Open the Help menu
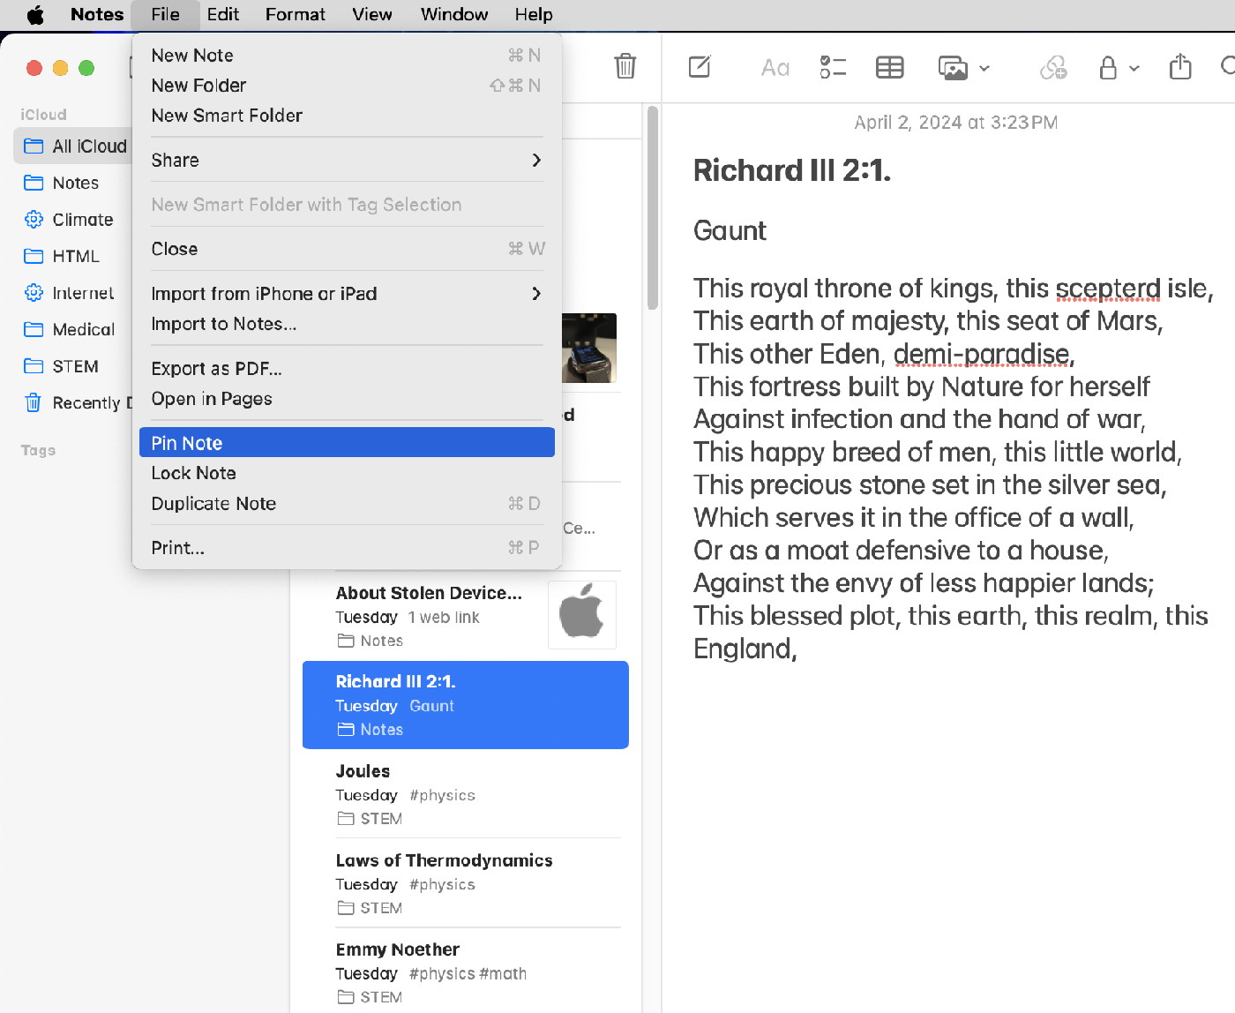1235x1013 pixels. (x=534, y=14)
